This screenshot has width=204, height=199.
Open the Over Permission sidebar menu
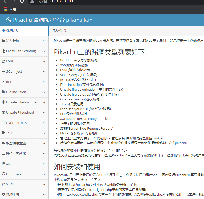coord(24,123)
